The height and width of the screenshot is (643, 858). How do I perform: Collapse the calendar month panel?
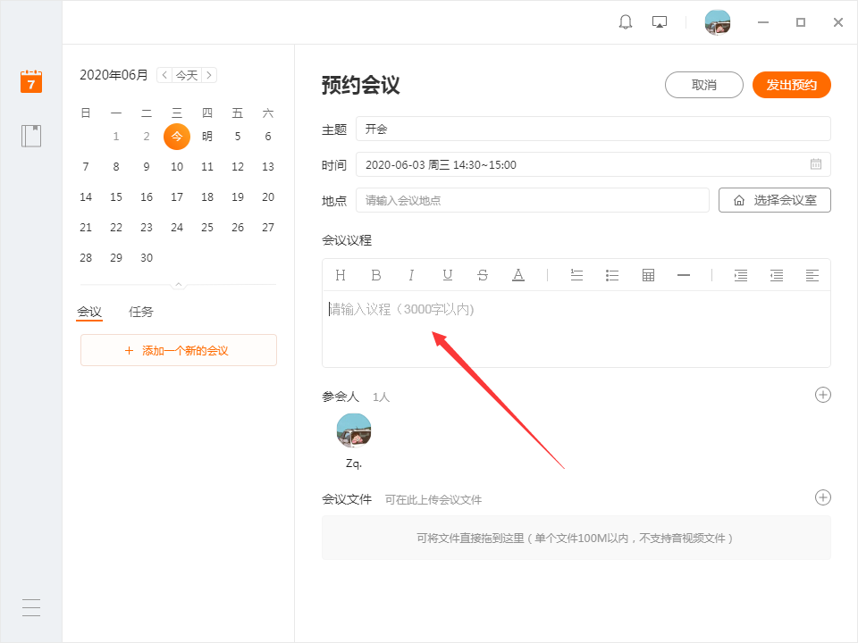pos(178,285)
